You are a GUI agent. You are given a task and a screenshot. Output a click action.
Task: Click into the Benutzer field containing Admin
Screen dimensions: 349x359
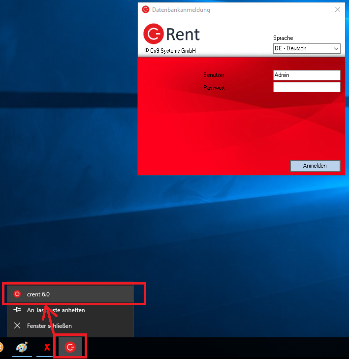306,75
